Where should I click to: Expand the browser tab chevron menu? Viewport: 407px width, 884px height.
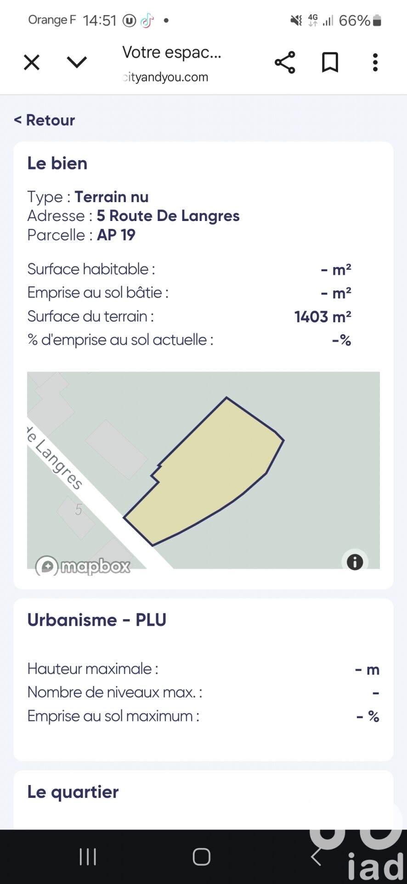tap(77, 62)
